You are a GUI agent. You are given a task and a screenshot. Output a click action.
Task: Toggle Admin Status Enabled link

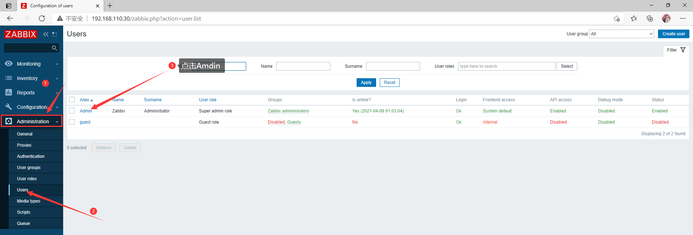tap(660, 111)
